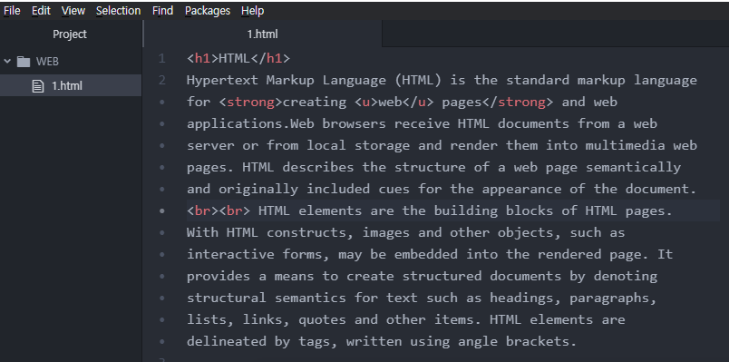Open the Selection menu
The width and height of the screenshot is (729, 362).
(119, 10)
